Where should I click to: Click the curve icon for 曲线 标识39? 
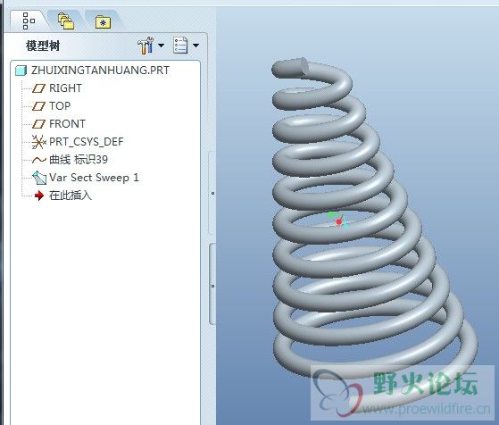pyautogui.click(x=39, y=160)
